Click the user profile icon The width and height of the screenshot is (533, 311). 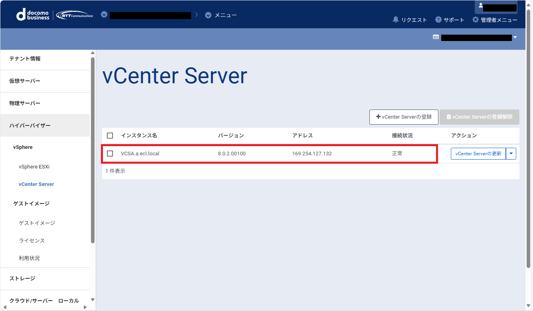tap(480, 6)
